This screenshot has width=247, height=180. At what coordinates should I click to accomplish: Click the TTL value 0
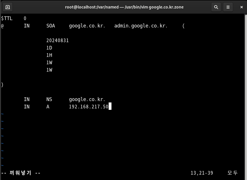coord(25,18)
